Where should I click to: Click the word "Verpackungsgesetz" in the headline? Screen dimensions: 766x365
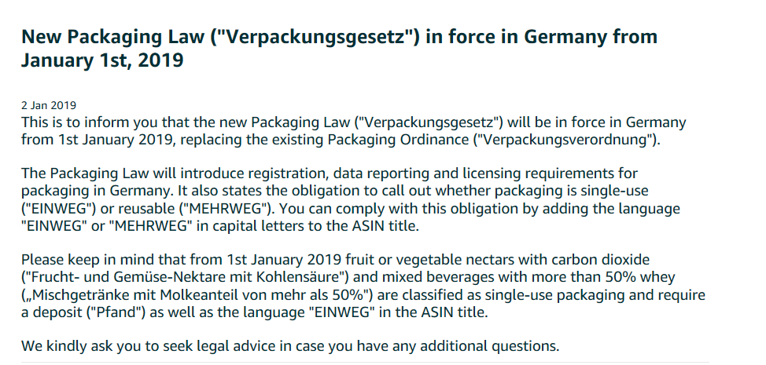[314, 37]
